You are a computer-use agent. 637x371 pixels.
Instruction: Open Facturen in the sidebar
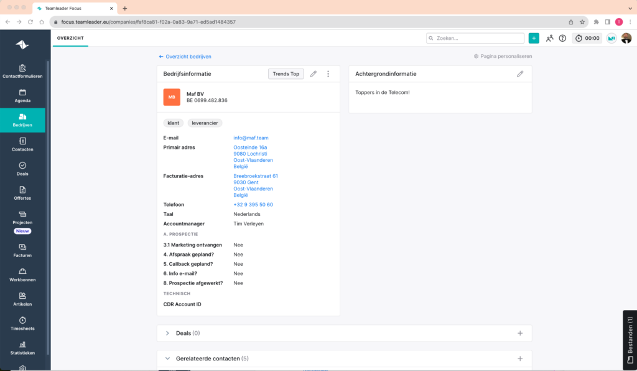22,250
